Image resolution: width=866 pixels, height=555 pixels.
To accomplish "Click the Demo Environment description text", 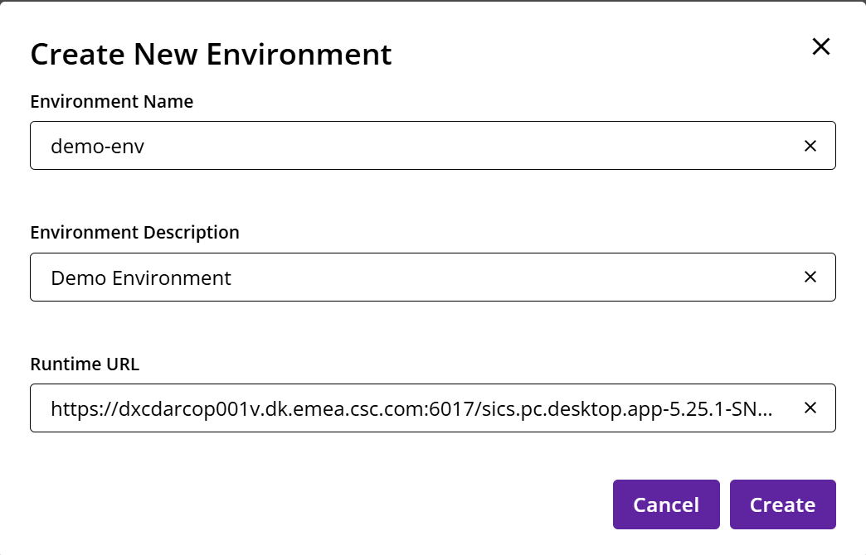I will click(x=141, y=278).
